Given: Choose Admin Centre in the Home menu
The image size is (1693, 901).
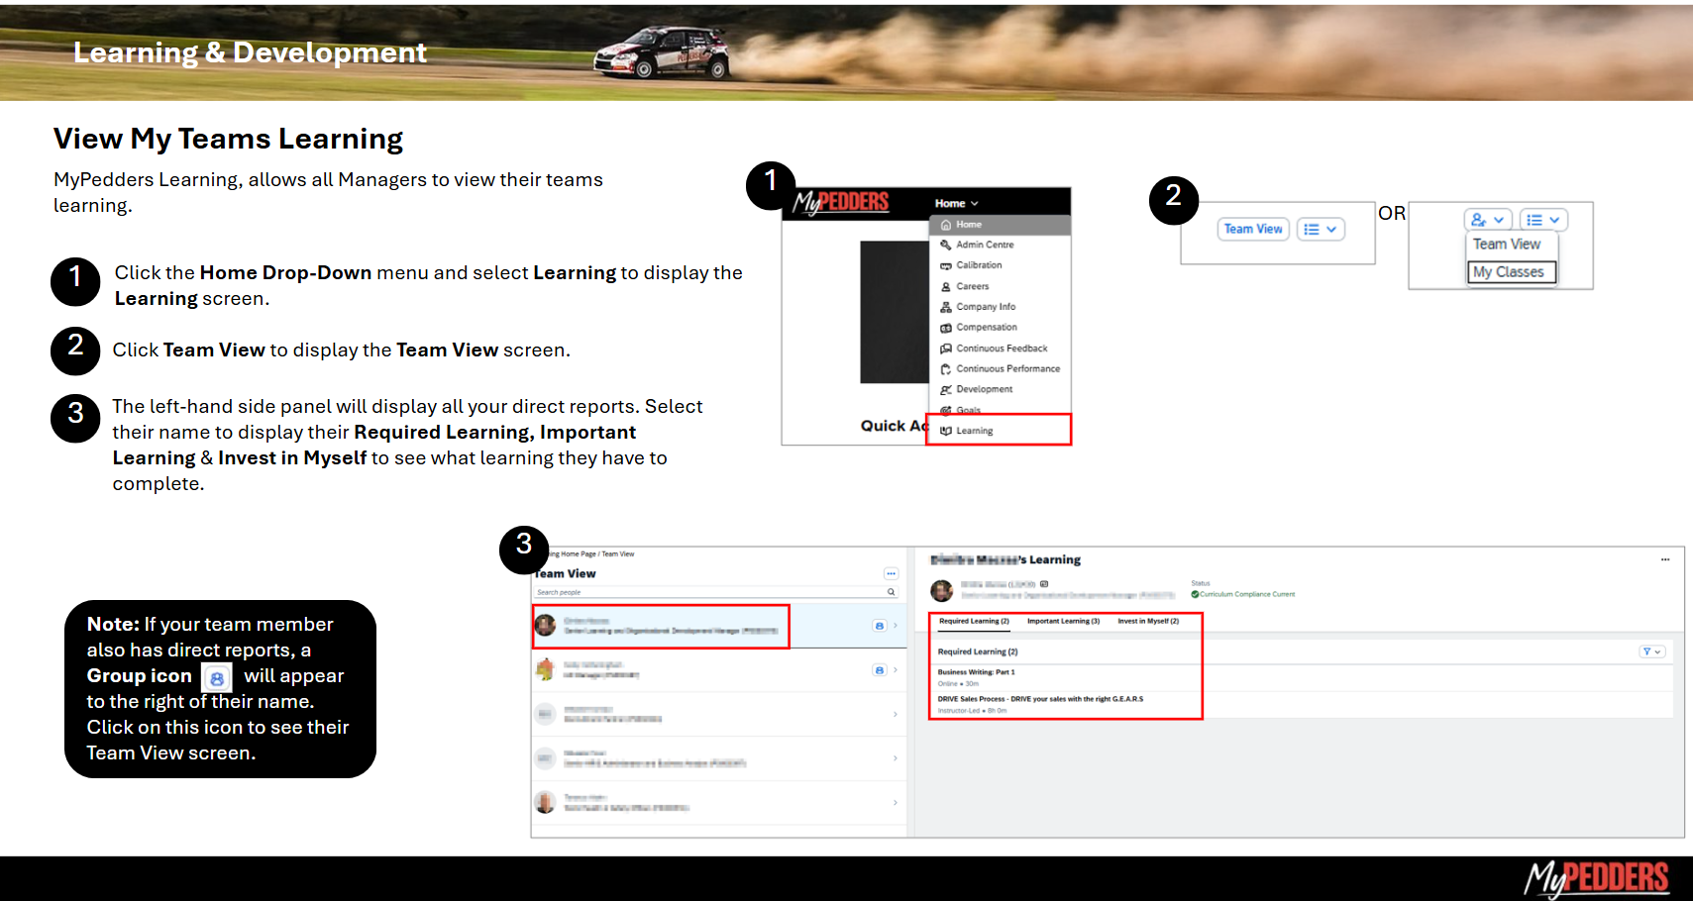Looking at the screenshot, I should (985, 245).
